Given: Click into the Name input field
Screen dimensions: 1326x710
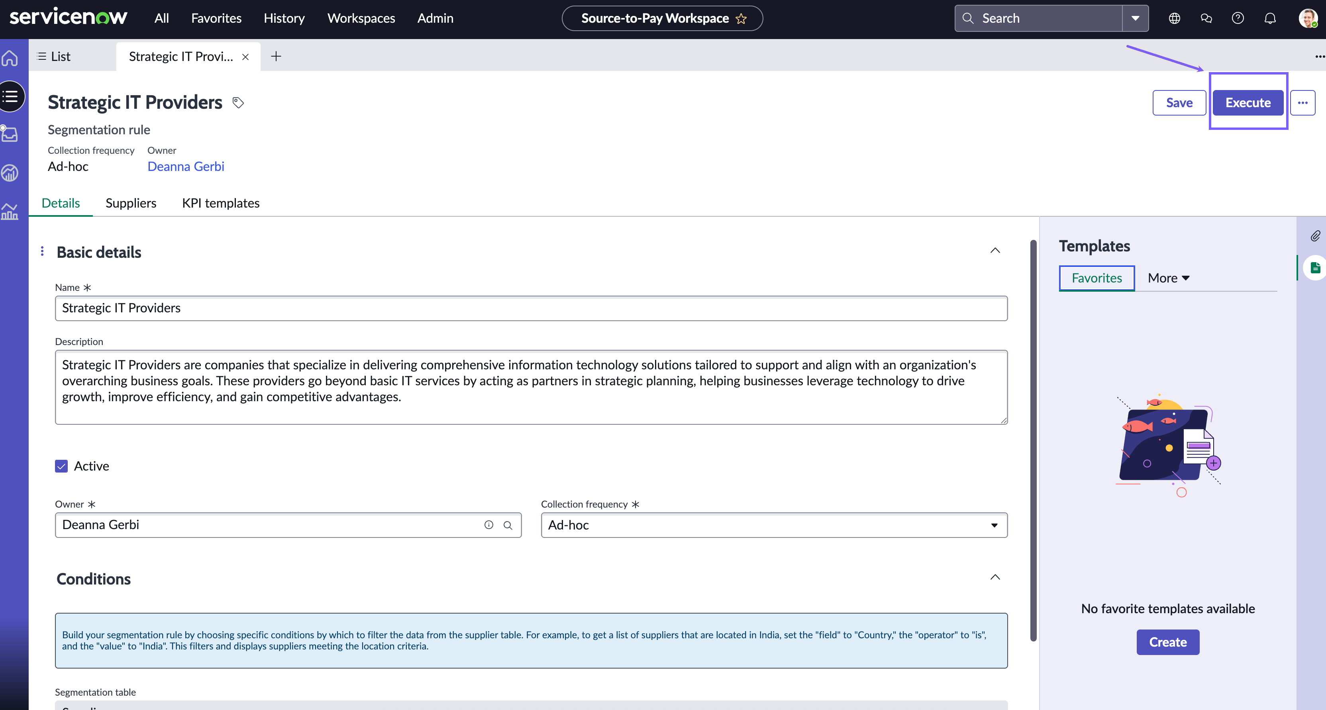Looking at the screenshot, I should 531,308.
